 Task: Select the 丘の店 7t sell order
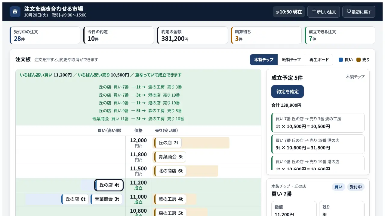click(168, 143)
